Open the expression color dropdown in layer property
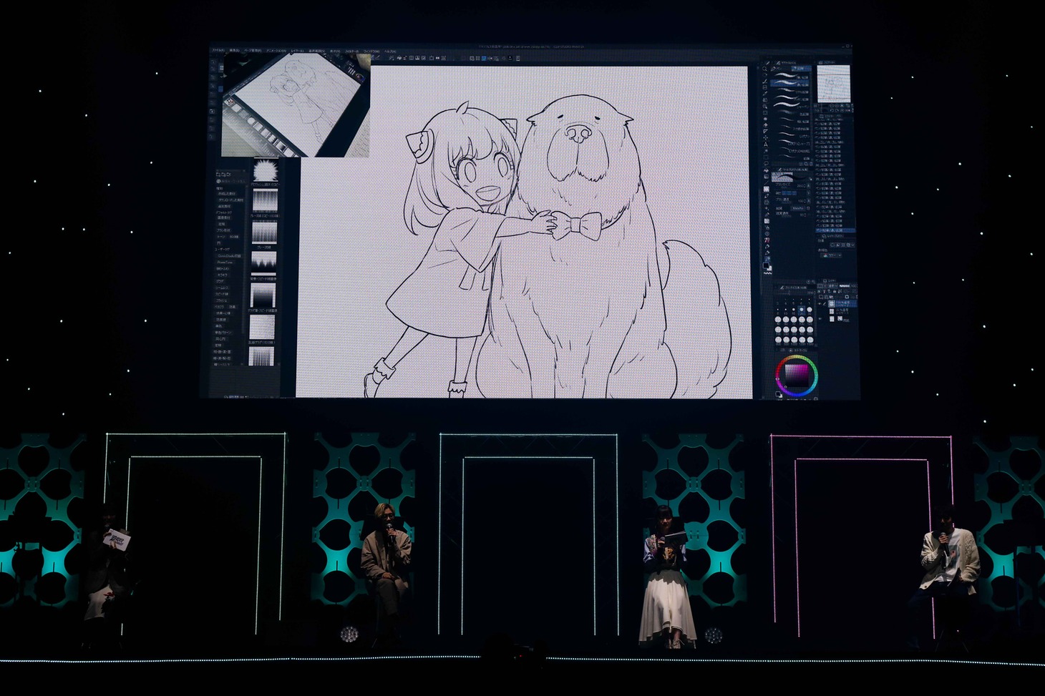This screenshot has width=1045, height=696. 832,255
